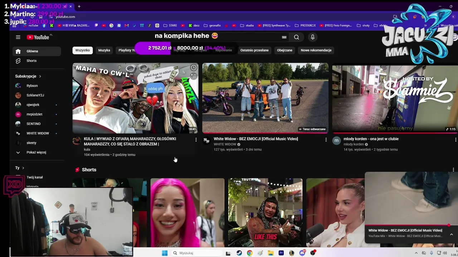
Task: Open the KULA video thumbnail
Action: [x=135, y=98]
